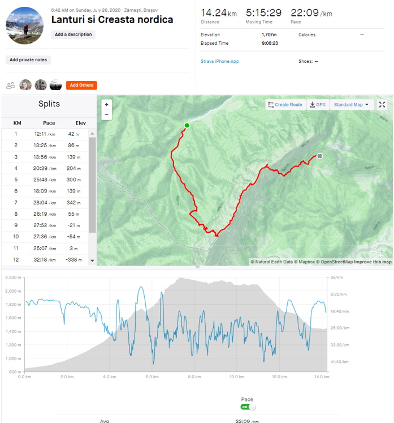Image resolution: width=394 pixels, height=423 pixels.
Task: Click the Create Route button
Action: point(285,105)
